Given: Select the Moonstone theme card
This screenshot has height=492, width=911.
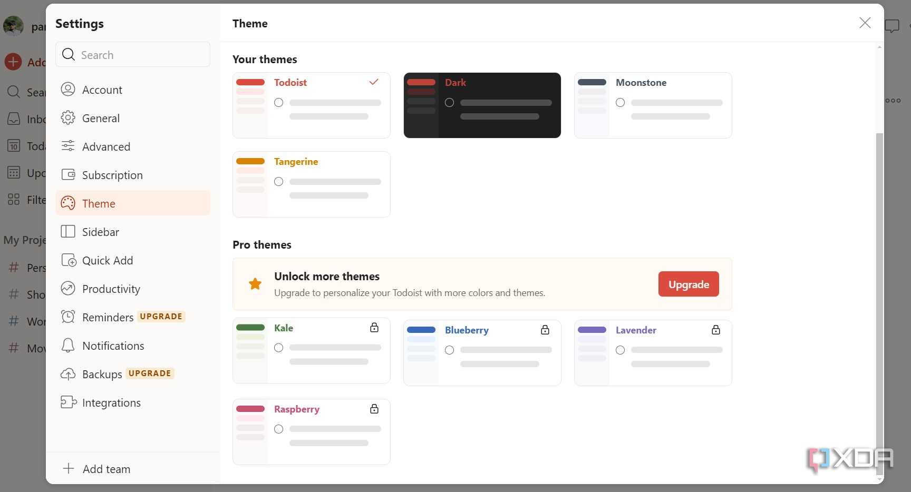Looking at the screenshot, I should click(x=653, y=105).
